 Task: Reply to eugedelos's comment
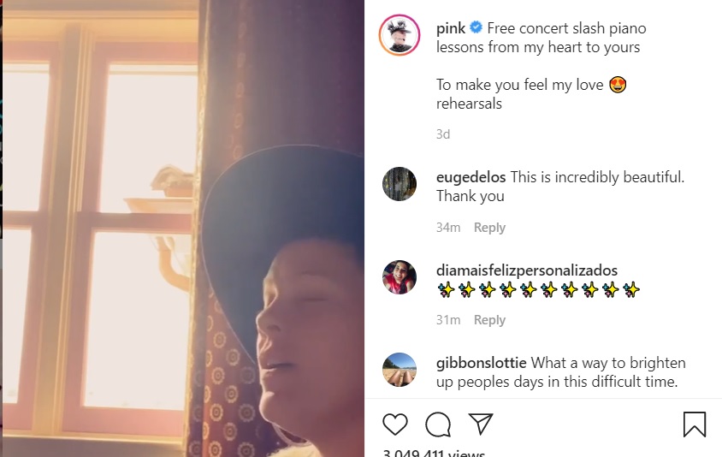coord(489,228)
